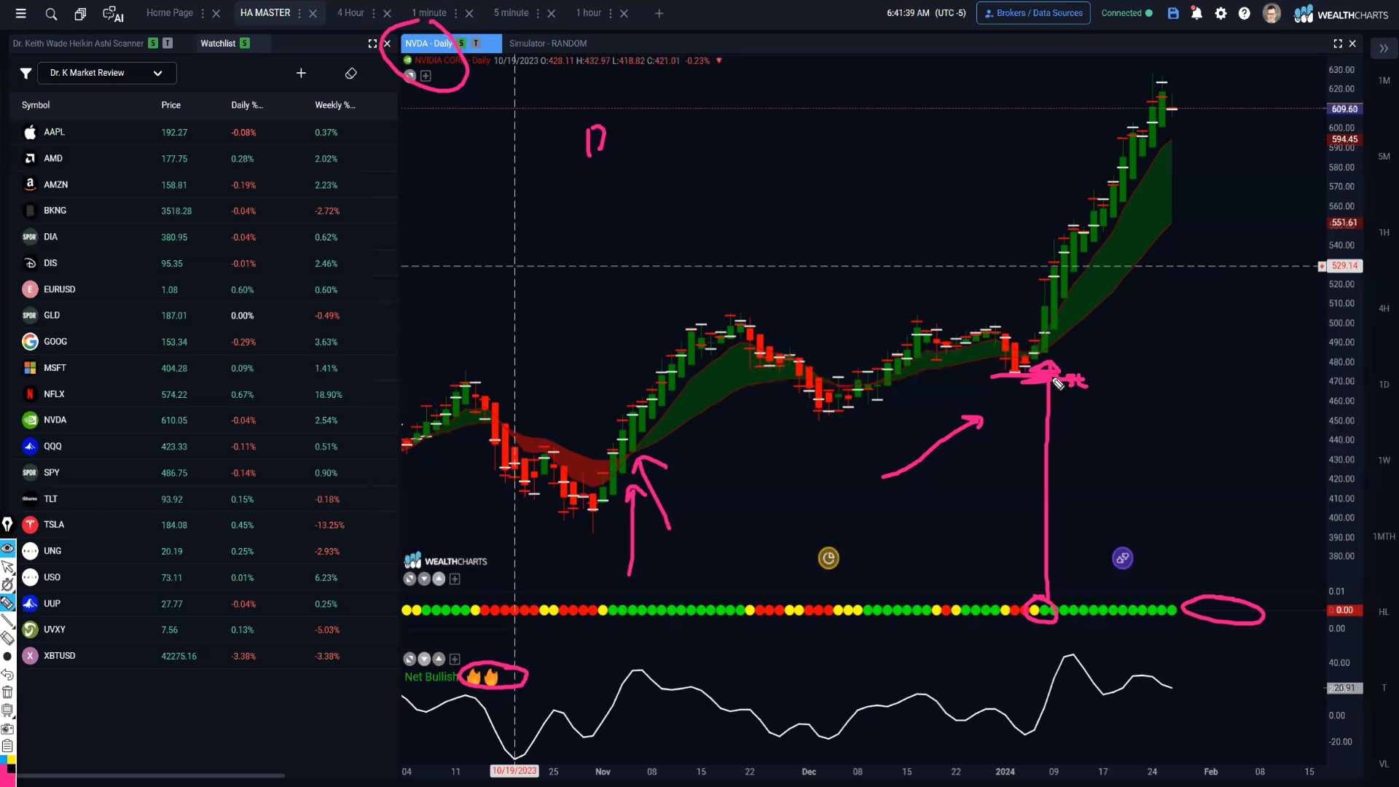Switch to the 1 minute tab
This screenshot has width=1399, height=787.
tap(429, 13)
